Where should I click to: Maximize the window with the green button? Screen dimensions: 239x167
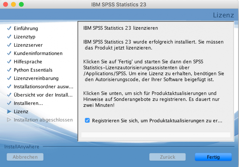21,4
